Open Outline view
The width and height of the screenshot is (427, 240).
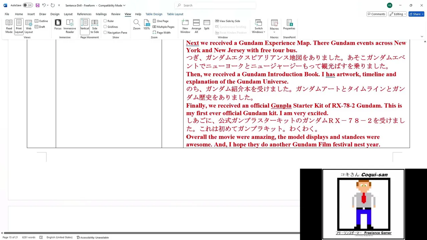click(x=41, y=21)
